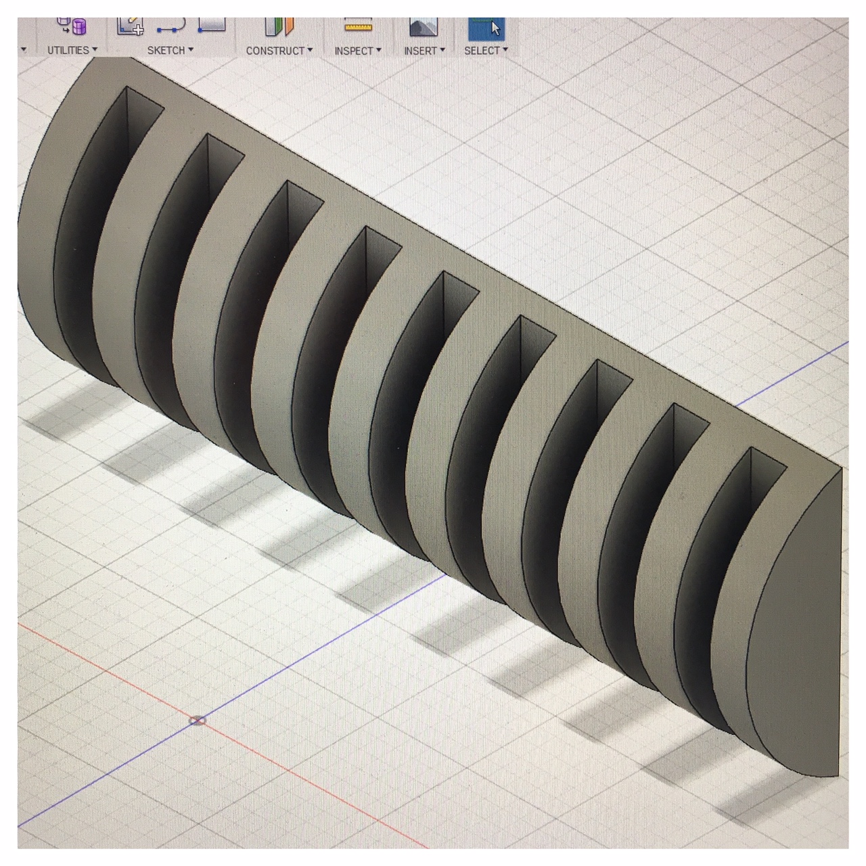This screenshot has width=866, height=866.
Task: Open the INSERT dropdown menu
Action: pos(424,51)
